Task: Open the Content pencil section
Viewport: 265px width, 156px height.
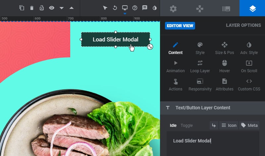Action: (x=176, y=48)
